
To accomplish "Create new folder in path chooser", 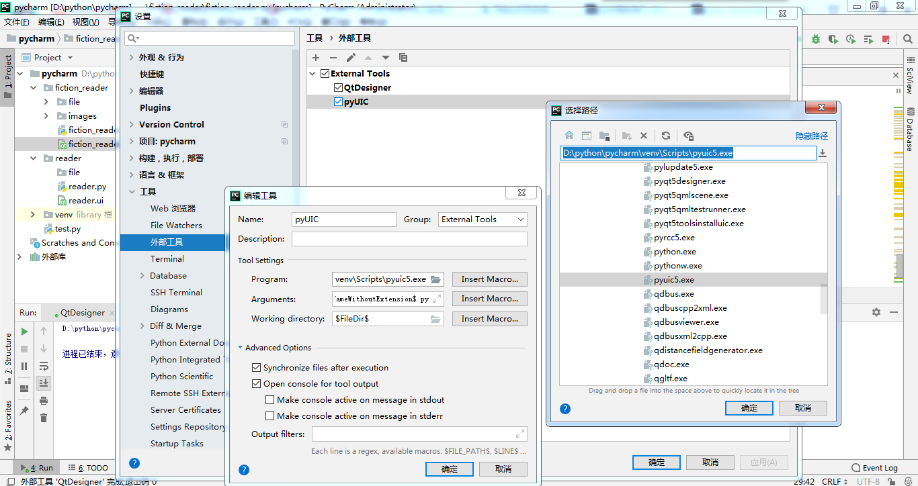I will [x=626, y=136].
